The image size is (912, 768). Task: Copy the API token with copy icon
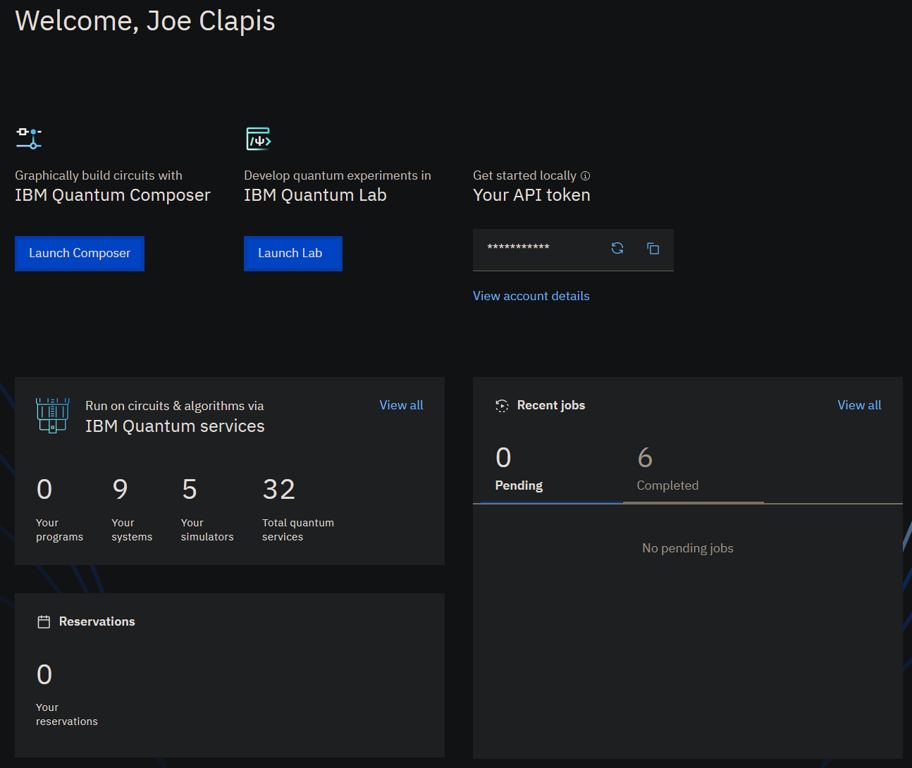[x=653, y=248]
